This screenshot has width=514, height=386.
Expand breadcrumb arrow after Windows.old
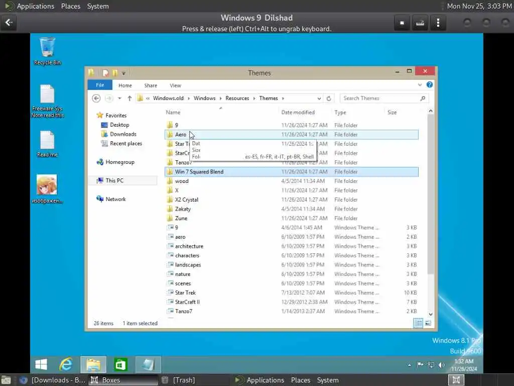(x=189, y=99)
